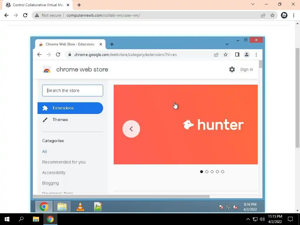The image size is (300, 225).
Task: Click the Action Center flag in VM tray
Action: [x=221, y=207]
